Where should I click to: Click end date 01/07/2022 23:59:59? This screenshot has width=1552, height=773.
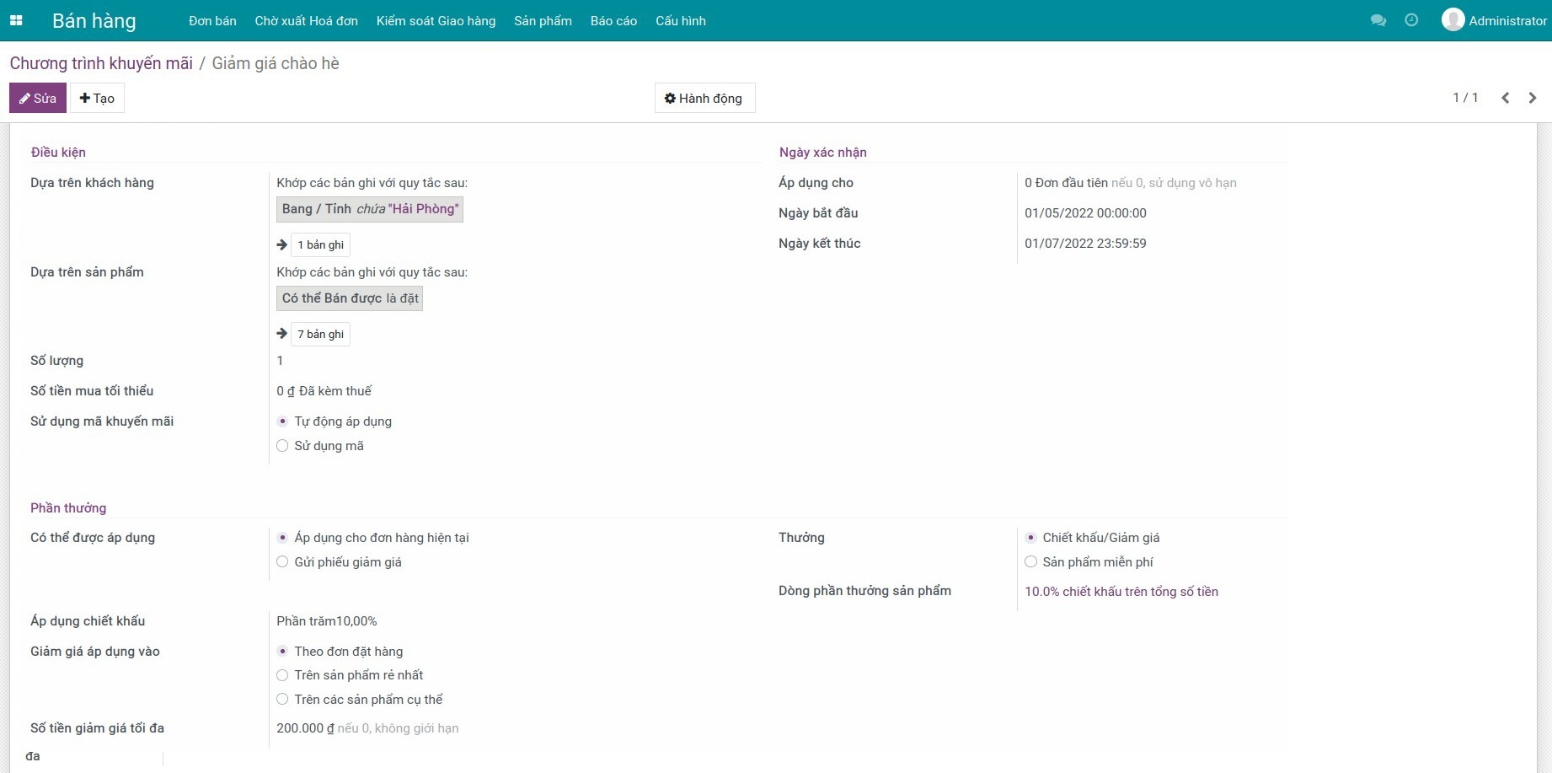coord(1085,244)
